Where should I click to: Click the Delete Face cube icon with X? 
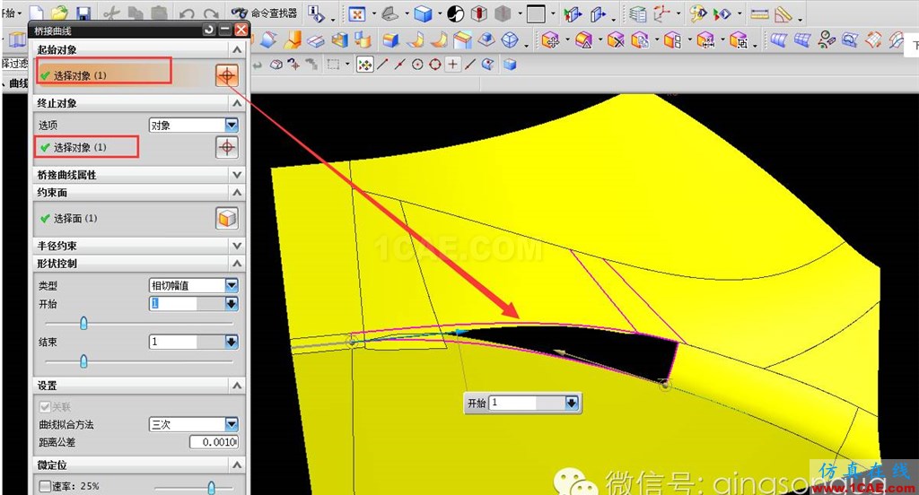click(x=616, y=39)
